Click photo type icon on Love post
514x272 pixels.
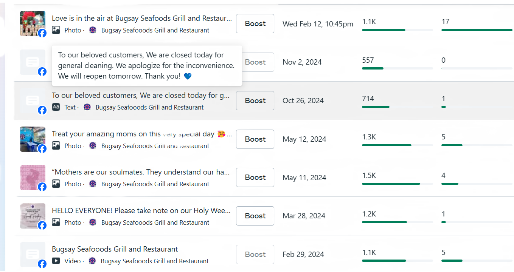coord(56,30)
